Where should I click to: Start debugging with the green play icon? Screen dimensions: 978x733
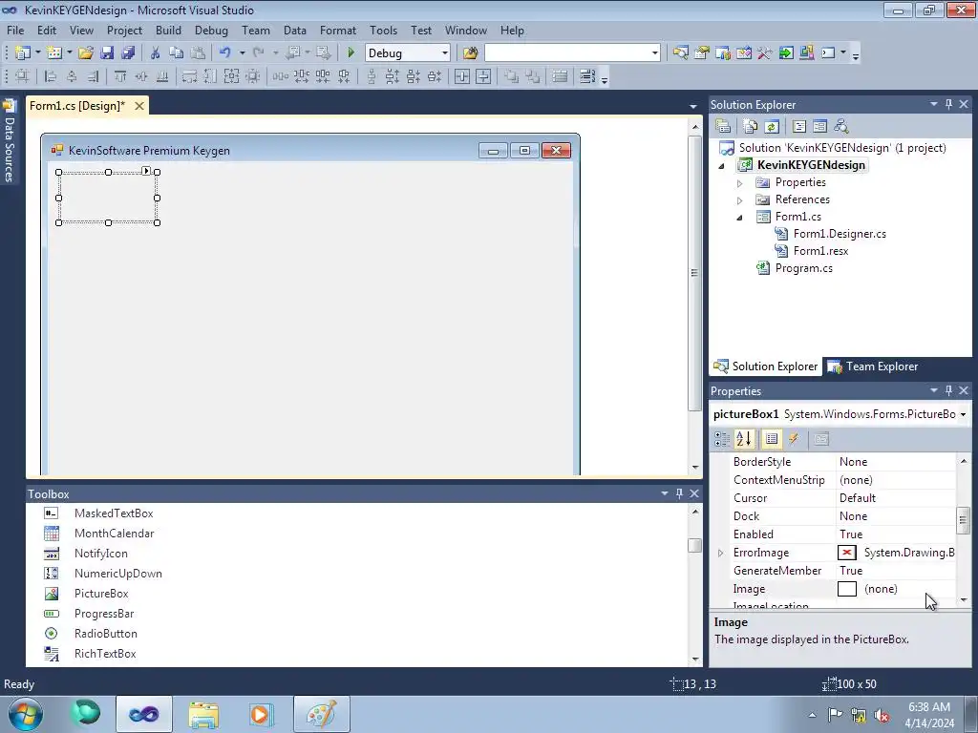coord(351,53)
